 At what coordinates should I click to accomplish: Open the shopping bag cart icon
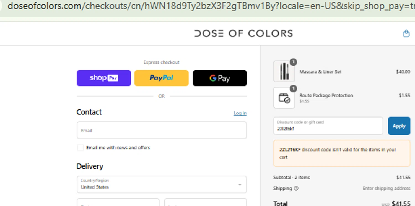click(x=406, y=33)
